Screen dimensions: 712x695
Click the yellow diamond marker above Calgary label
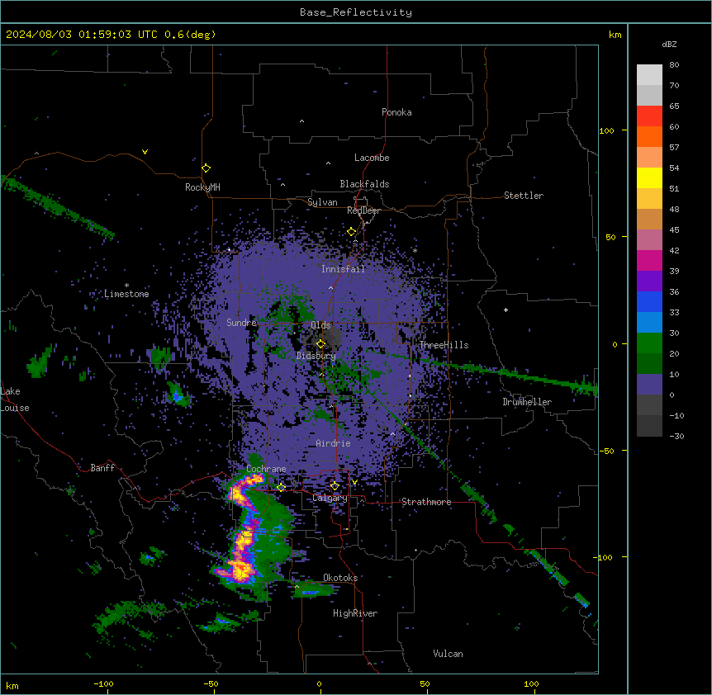335,486
